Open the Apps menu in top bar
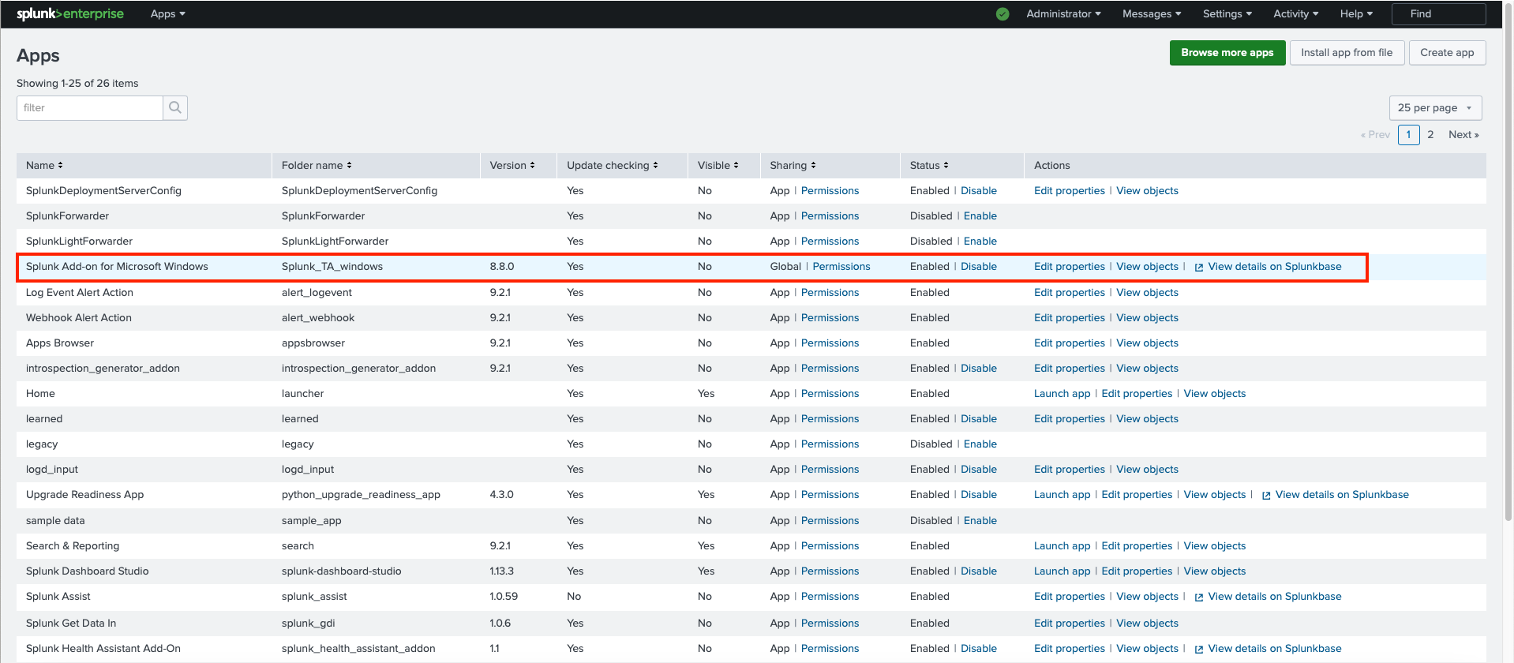1514x663 pixels. pyautogui.click(x=167, y=13)
